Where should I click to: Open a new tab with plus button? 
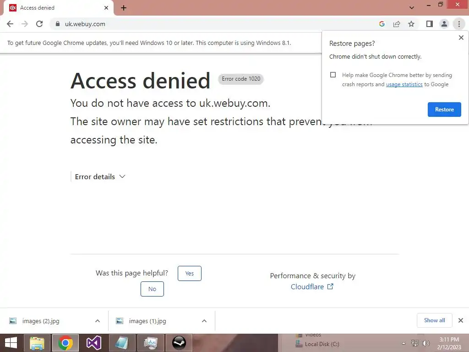click(x=124, y=8)
